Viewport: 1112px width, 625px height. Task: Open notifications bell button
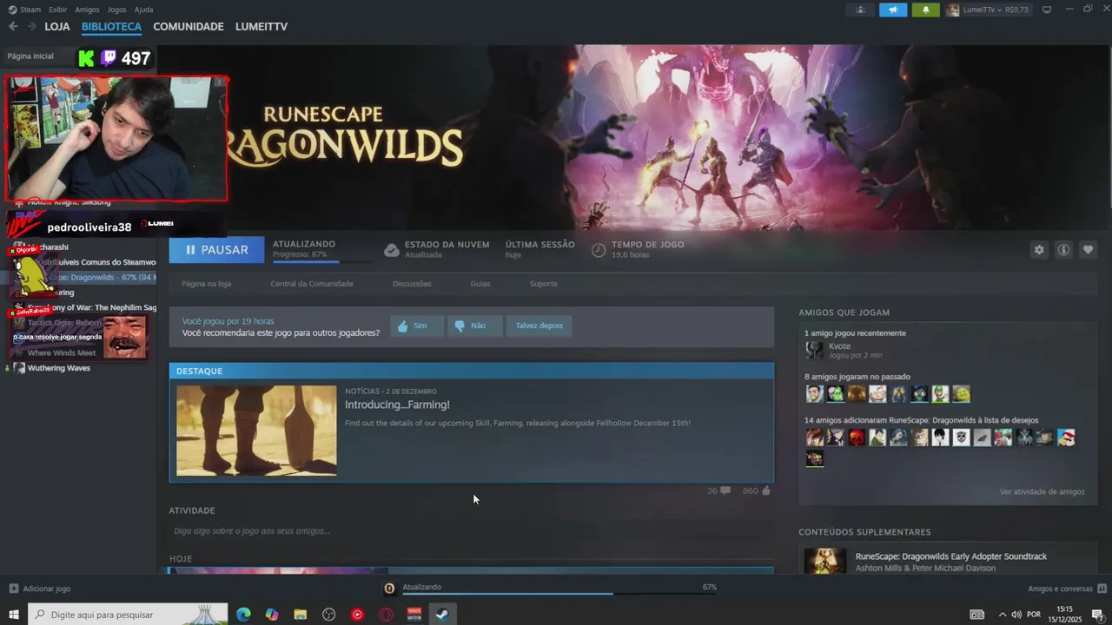(x=925, y=10)
